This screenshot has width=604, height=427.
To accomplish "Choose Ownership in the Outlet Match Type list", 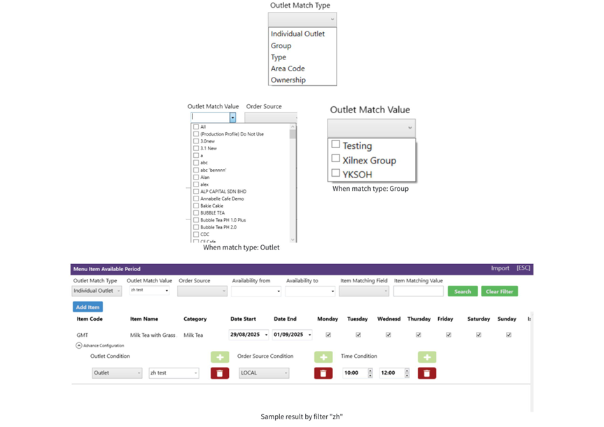I will [x=288, y=80].
